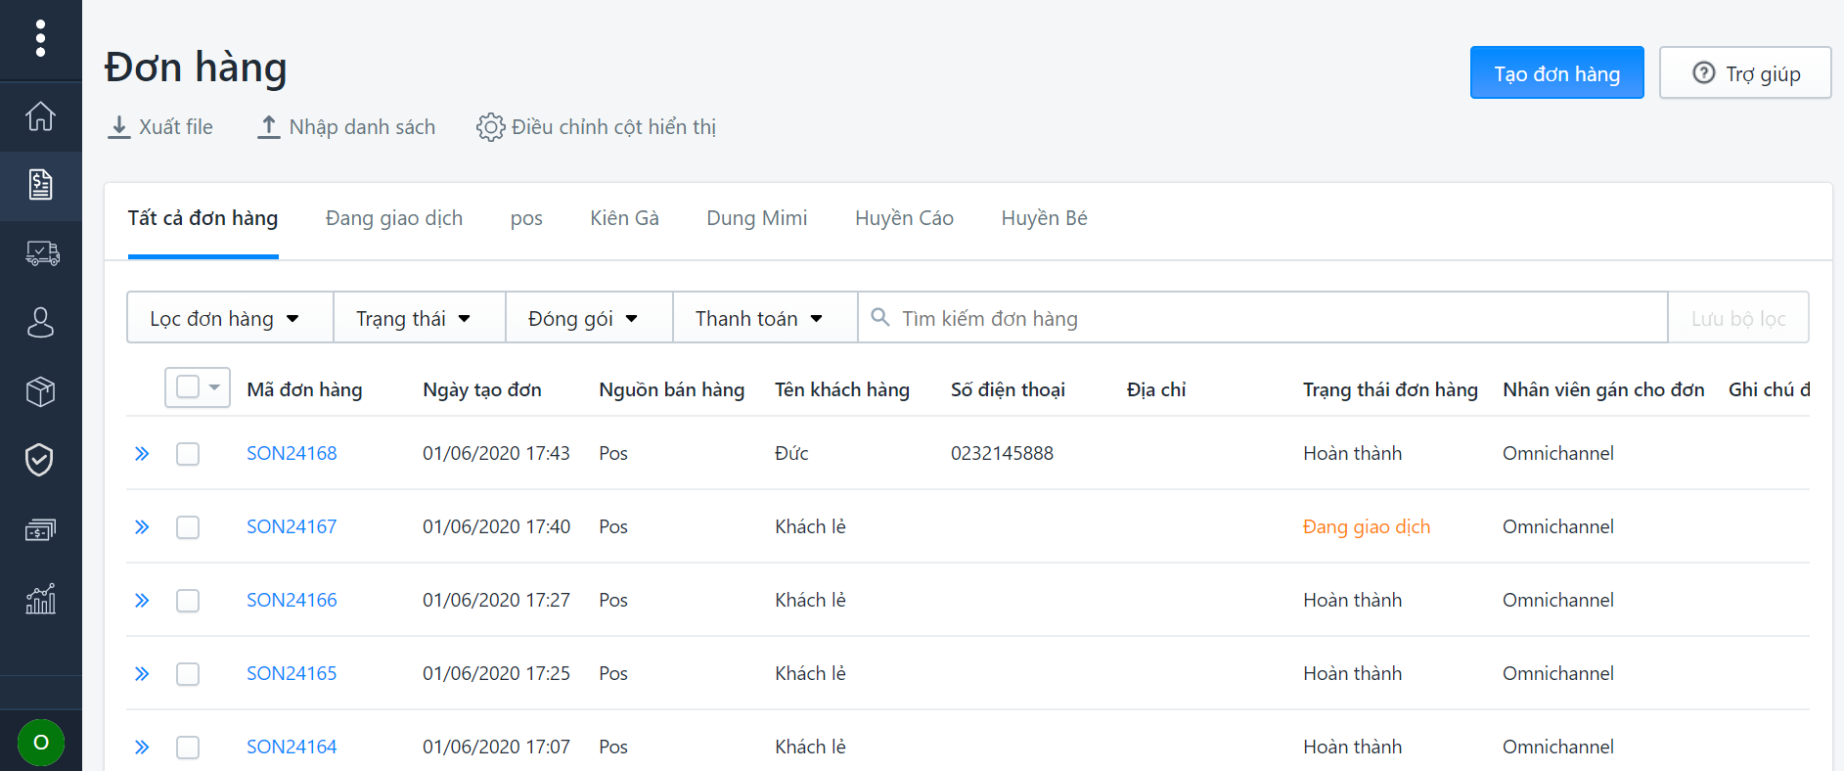Screen dimensions: 1844x771
Task: Tick the checkbox for order SON24167
Action: [x=188, y=527]
